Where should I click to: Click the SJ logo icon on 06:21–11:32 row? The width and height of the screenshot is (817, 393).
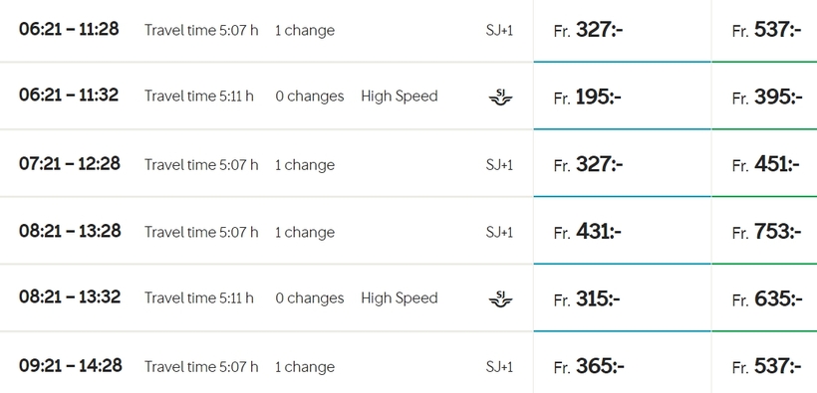point(500,97)
